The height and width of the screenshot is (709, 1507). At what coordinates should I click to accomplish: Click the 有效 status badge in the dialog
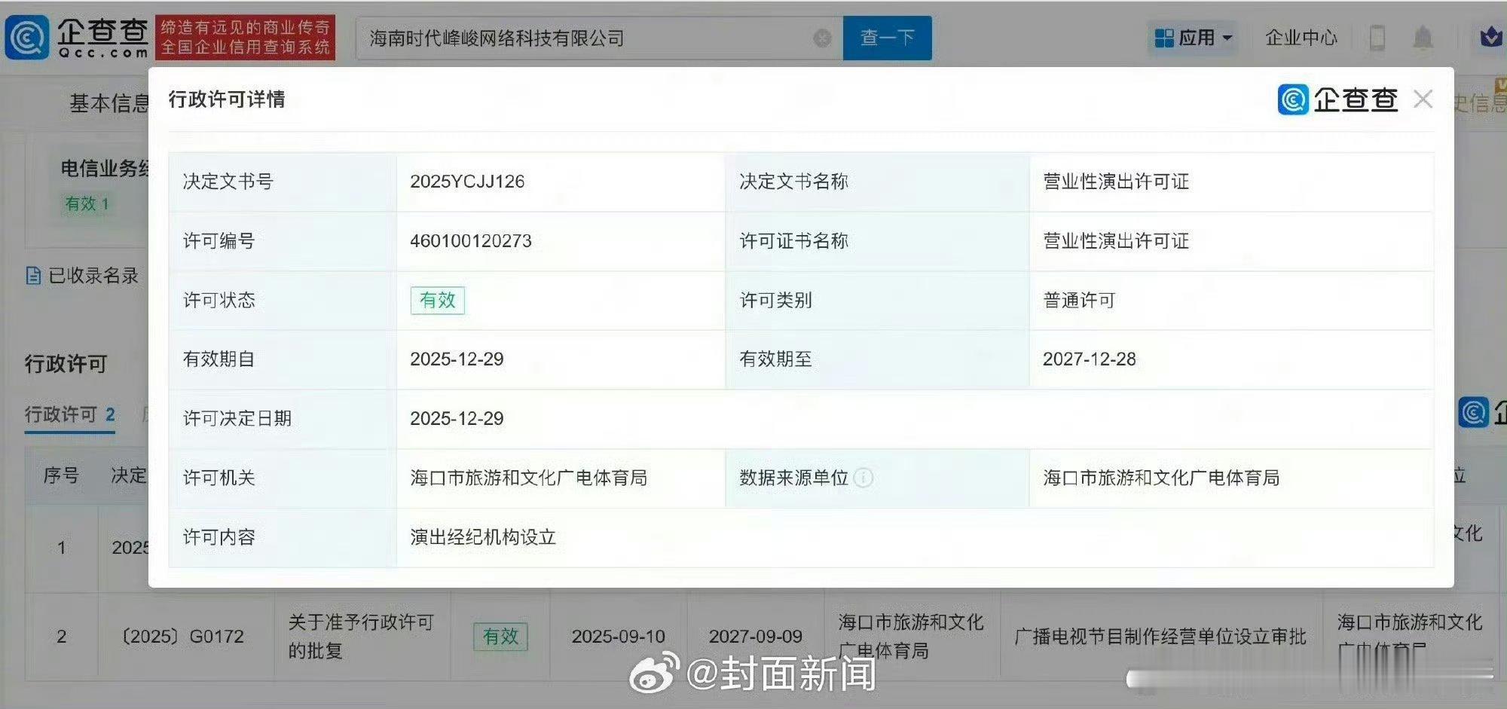[x=437, y=301]
